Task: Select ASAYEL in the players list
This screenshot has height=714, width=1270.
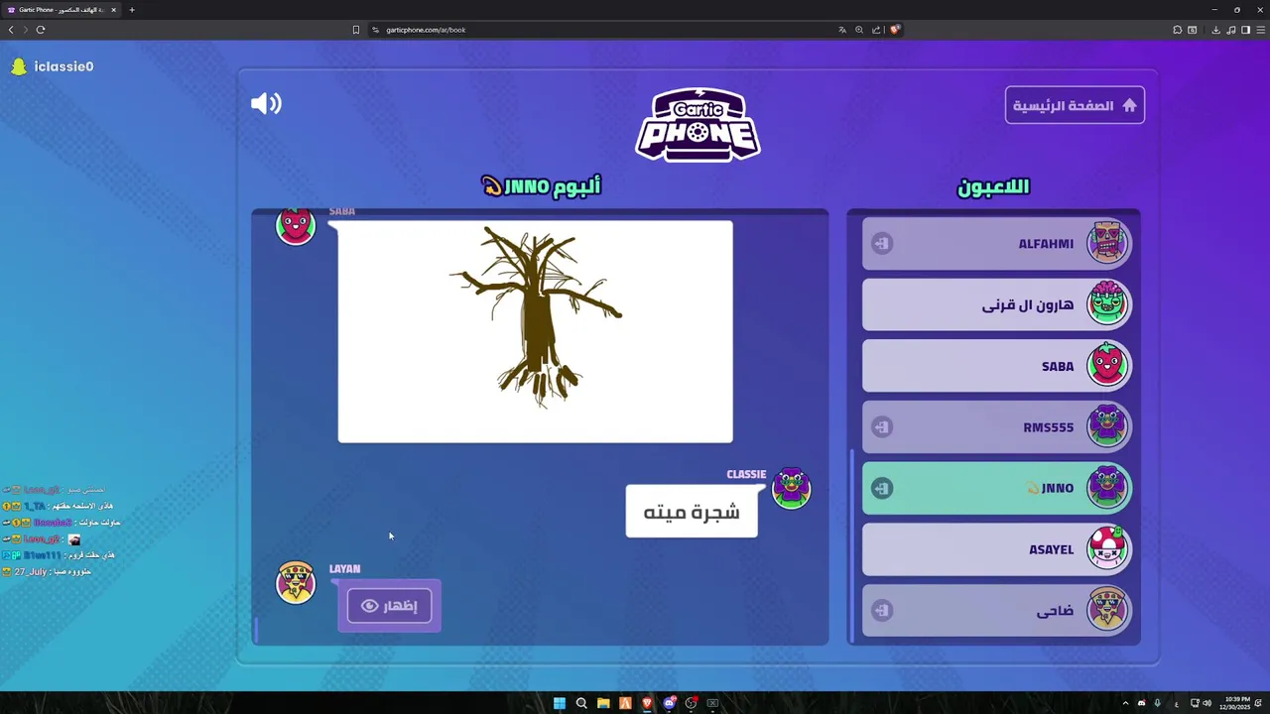Action: coord(997,549)
